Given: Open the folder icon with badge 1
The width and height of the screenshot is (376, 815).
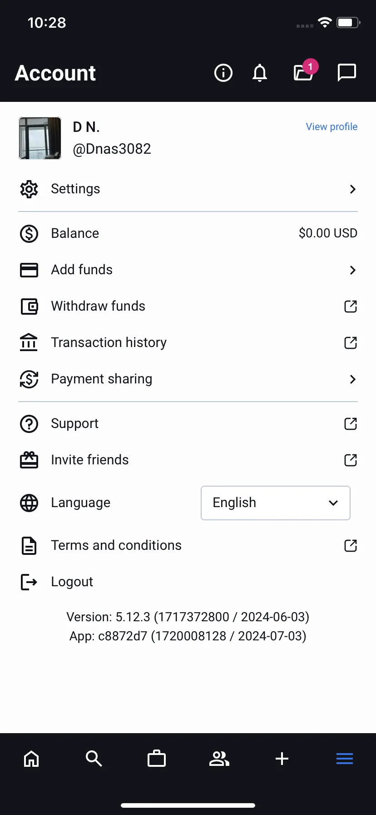Looking at the screenshot, I should 304,71.
